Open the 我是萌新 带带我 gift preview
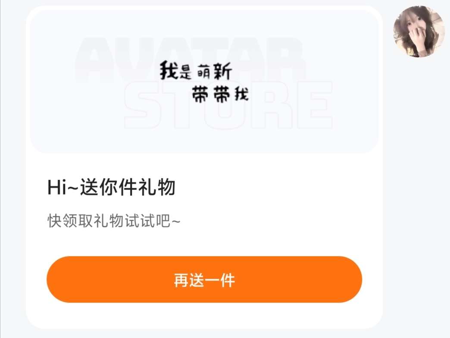This screenshot has height=338, width=450. [204, 82]
